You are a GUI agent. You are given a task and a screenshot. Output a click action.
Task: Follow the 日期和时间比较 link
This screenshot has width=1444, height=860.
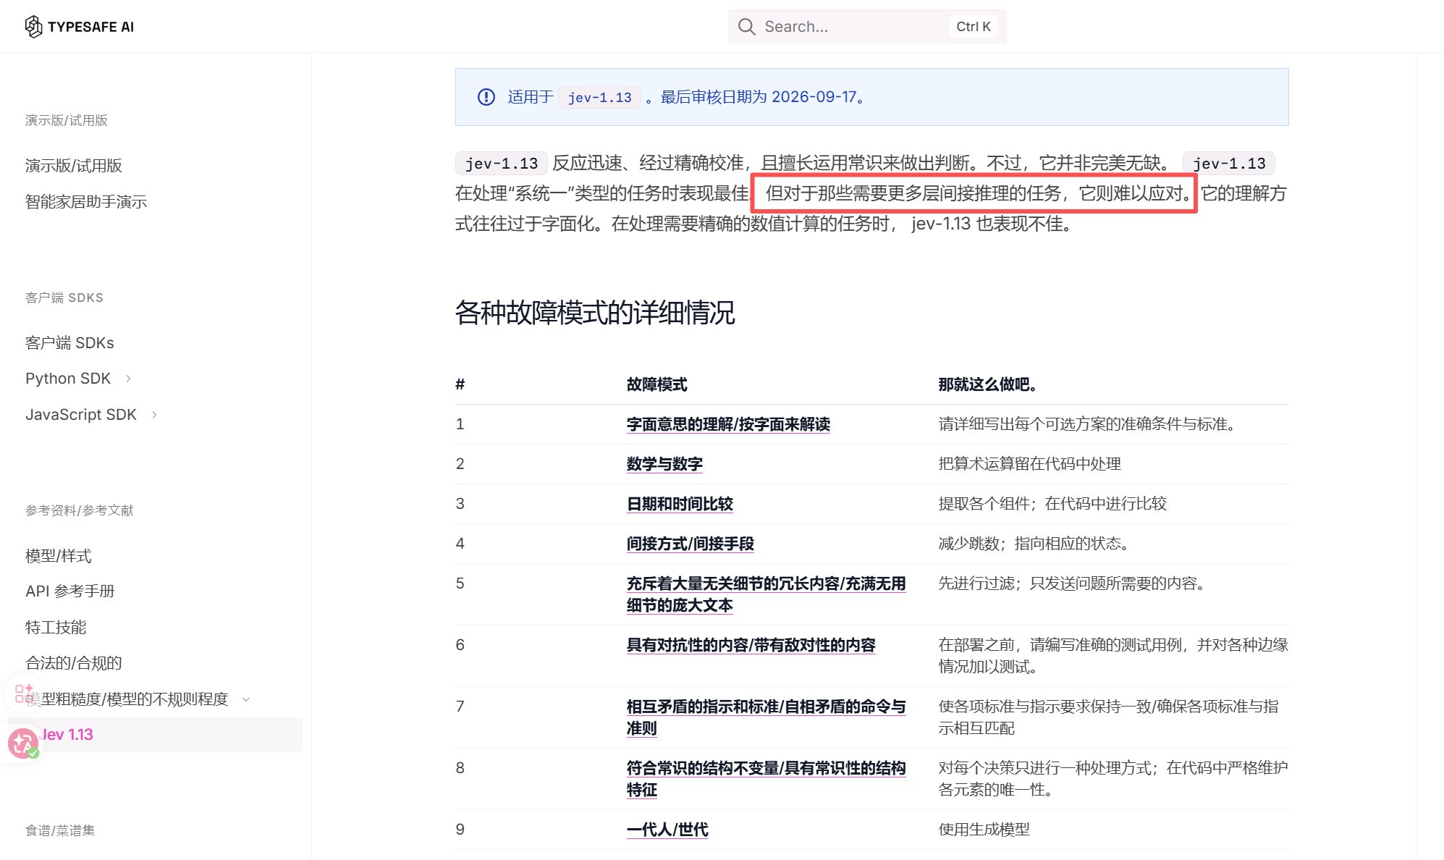coord(680,504)
